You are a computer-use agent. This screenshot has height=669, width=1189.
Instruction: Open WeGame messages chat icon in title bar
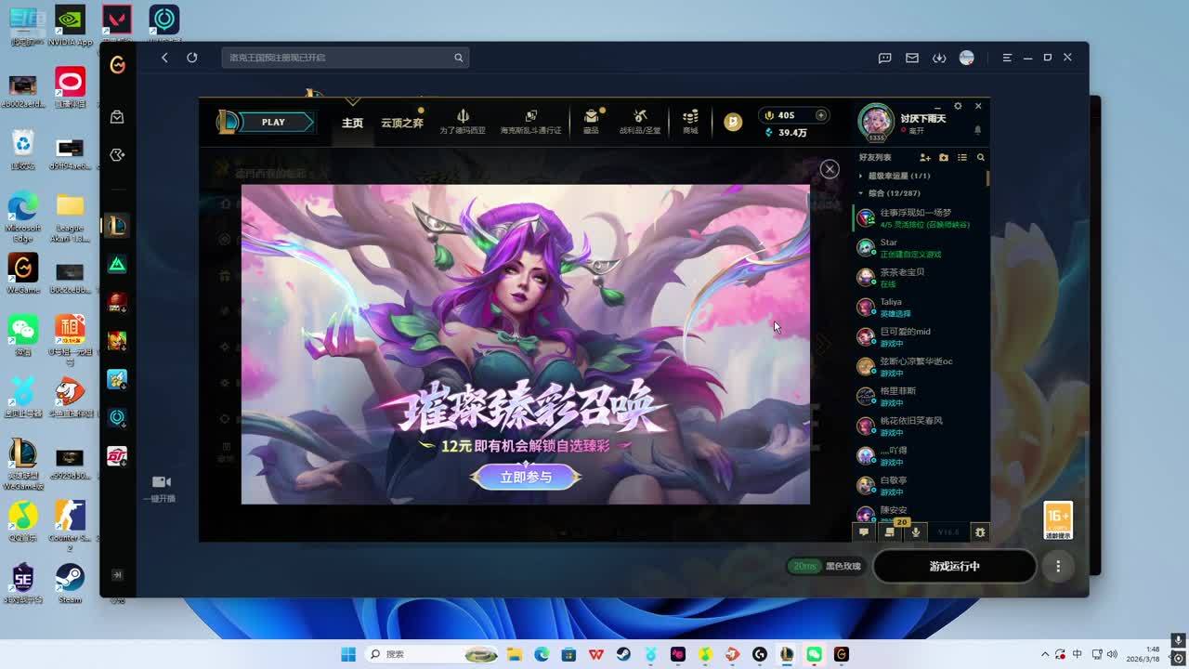point(885,58)
